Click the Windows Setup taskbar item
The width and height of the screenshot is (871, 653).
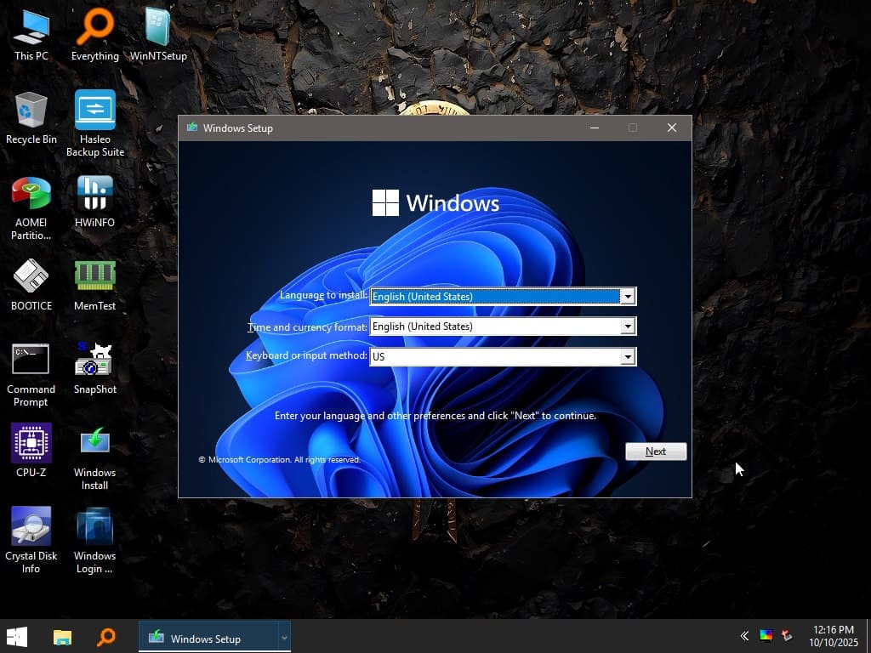click(x=206, y=638)
